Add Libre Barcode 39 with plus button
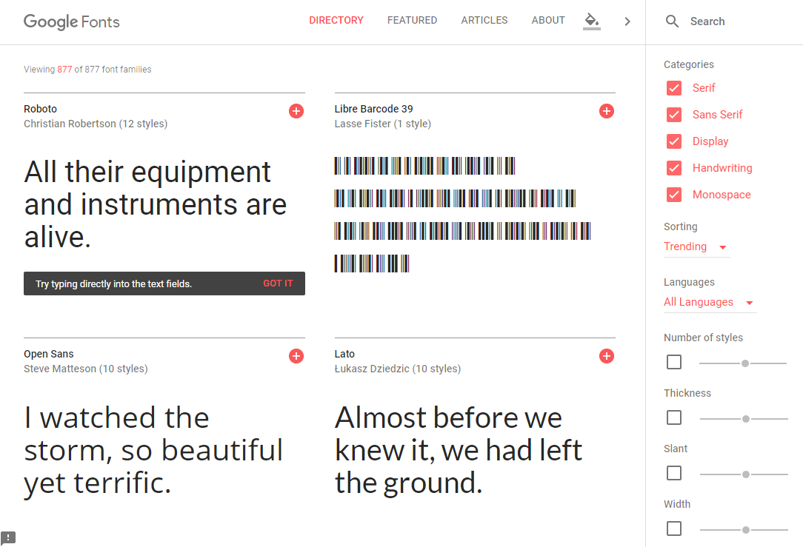803x547 pixels. 607,111
